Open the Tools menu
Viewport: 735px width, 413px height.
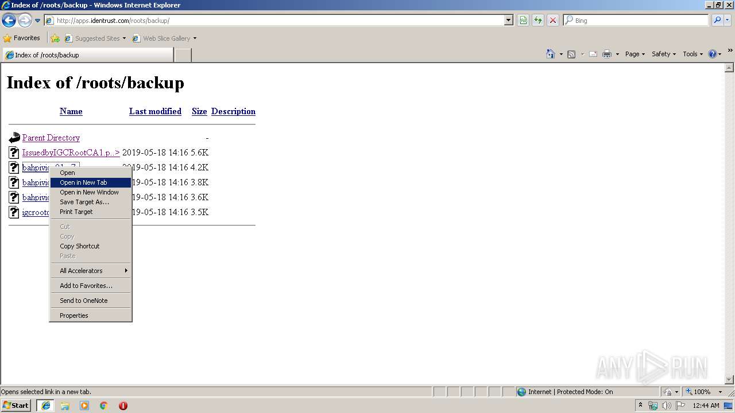pos(693,54)
